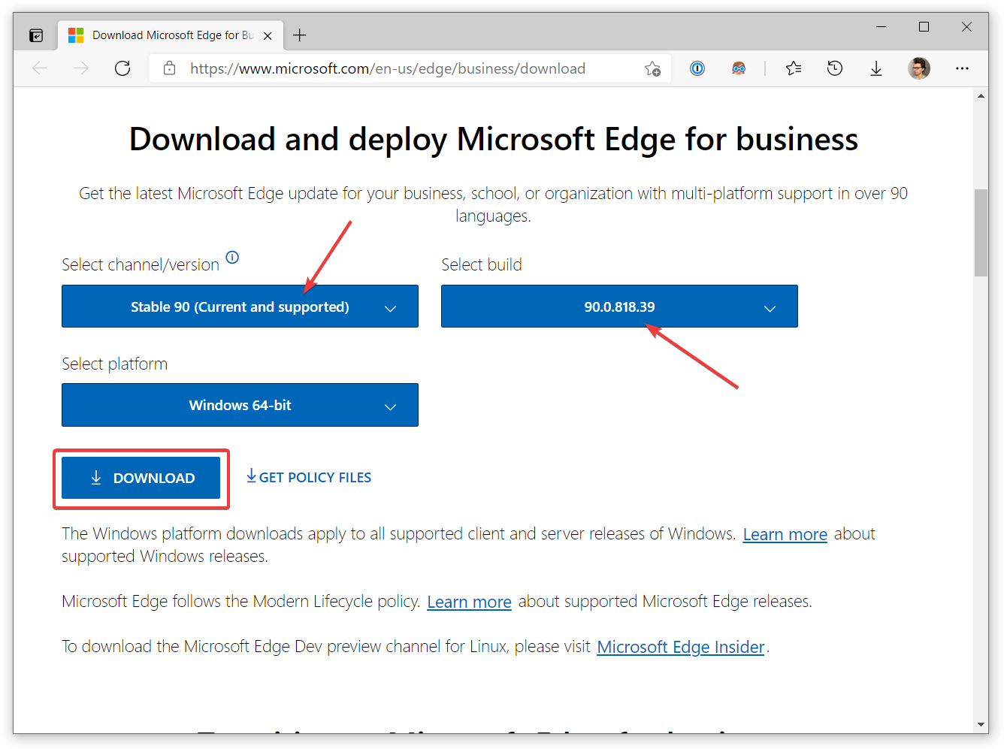Maximize the Edge browser window

(924, 27)
